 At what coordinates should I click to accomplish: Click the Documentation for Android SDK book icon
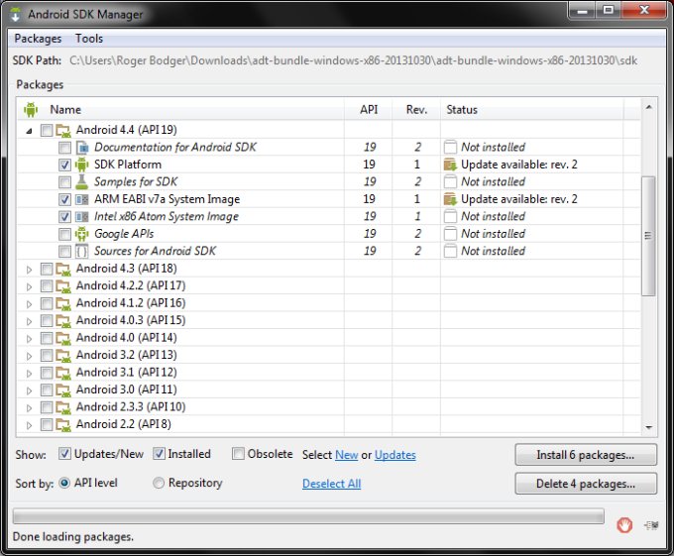82,148
